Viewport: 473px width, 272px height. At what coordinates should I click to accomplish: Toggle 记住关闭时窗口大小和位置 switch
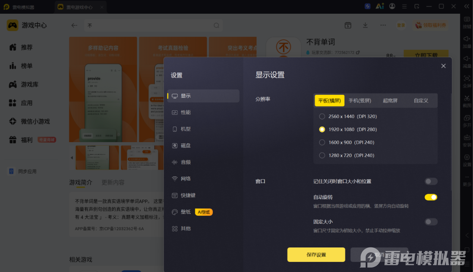click(x=431, y=181)
